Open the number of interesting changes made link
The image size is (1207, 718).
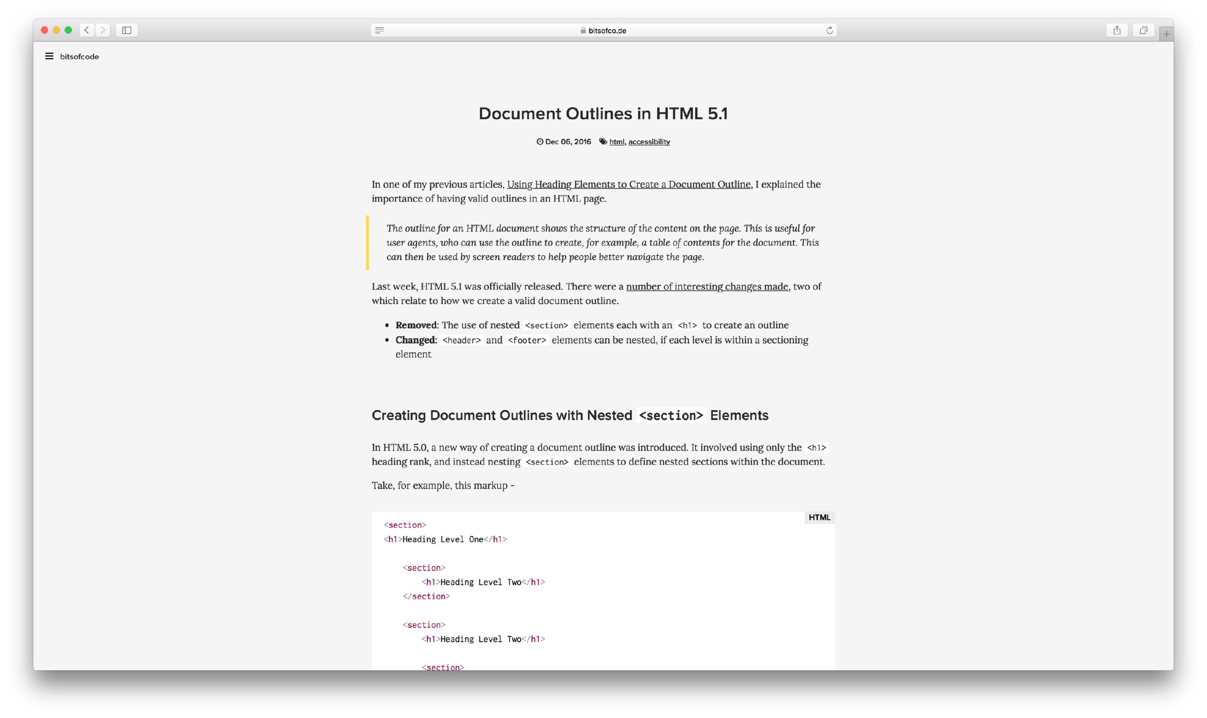coord(707,287)
